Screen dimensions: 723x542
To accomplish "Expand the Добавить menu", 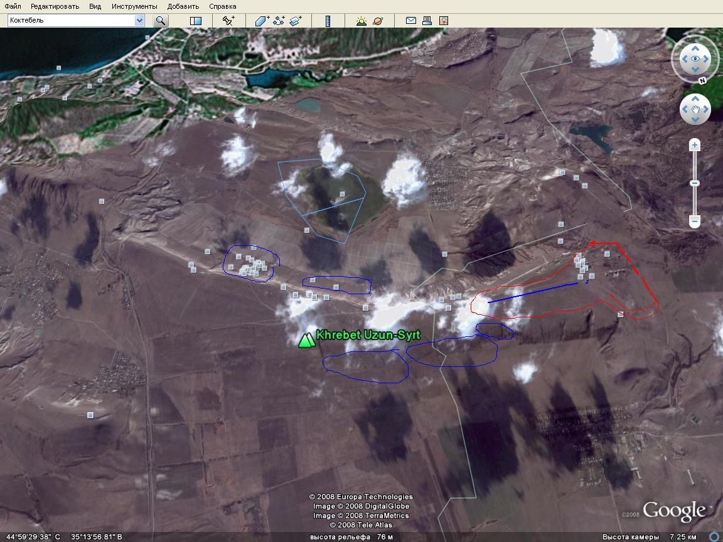I will click(x=183, y=6).
